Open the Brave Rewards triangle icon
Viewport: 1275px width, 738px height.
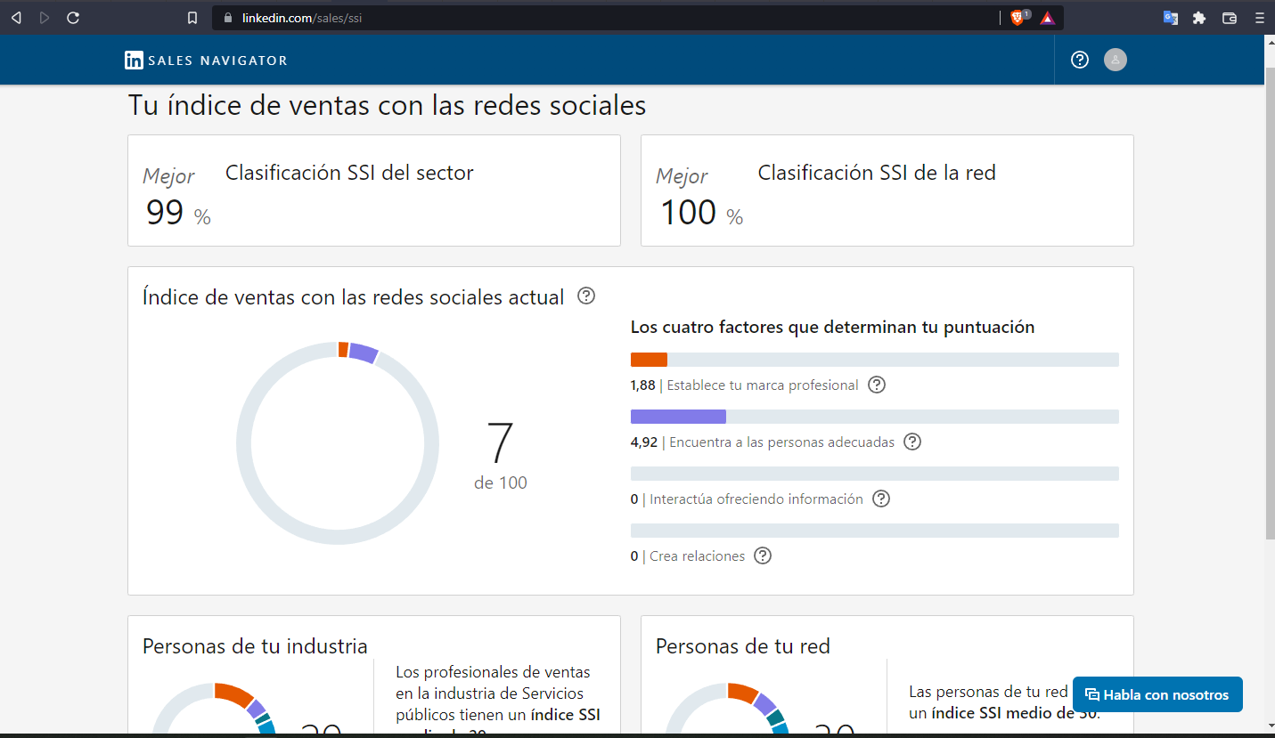point(1048,18)
